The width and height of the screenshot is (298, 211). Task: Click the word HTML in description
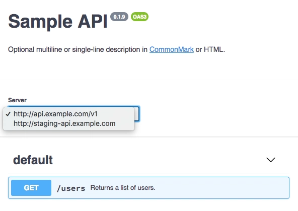[x=213, y=49]
